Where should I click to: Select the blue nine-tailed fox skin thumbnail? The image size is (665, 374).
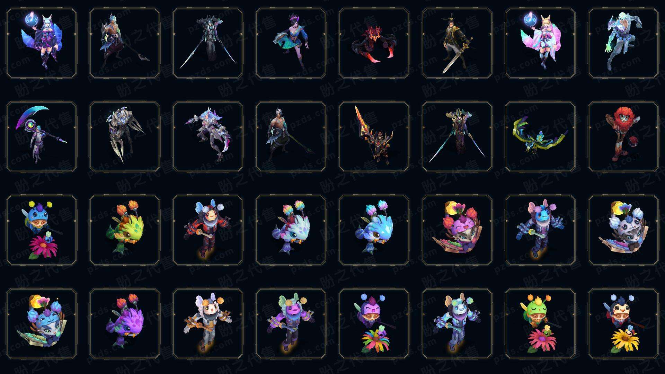(x=42, y=43)
